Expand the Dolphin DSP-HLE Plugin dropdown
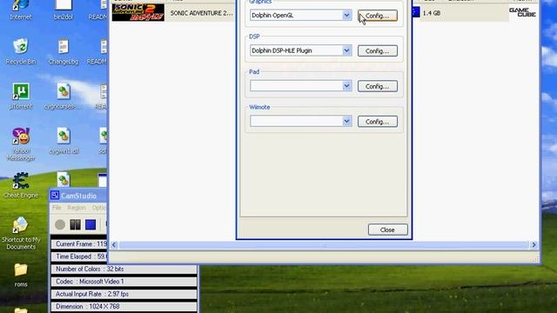The height and width of the screenshot is (313, 557). [346, 50]
